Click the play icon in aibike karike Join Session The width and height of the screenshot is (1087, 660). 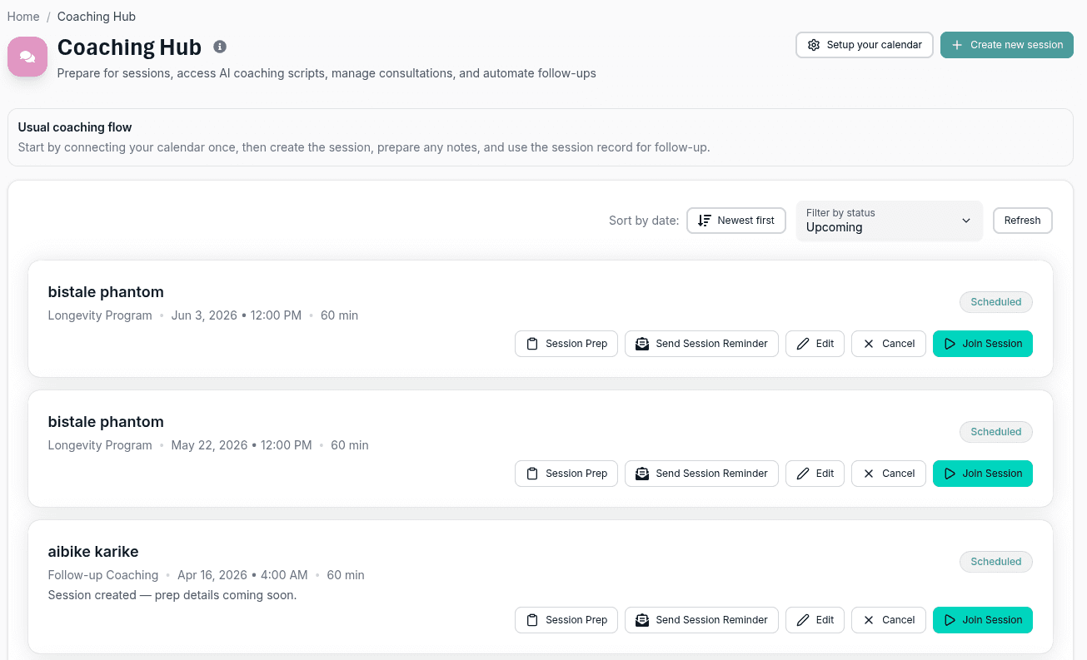950,620
